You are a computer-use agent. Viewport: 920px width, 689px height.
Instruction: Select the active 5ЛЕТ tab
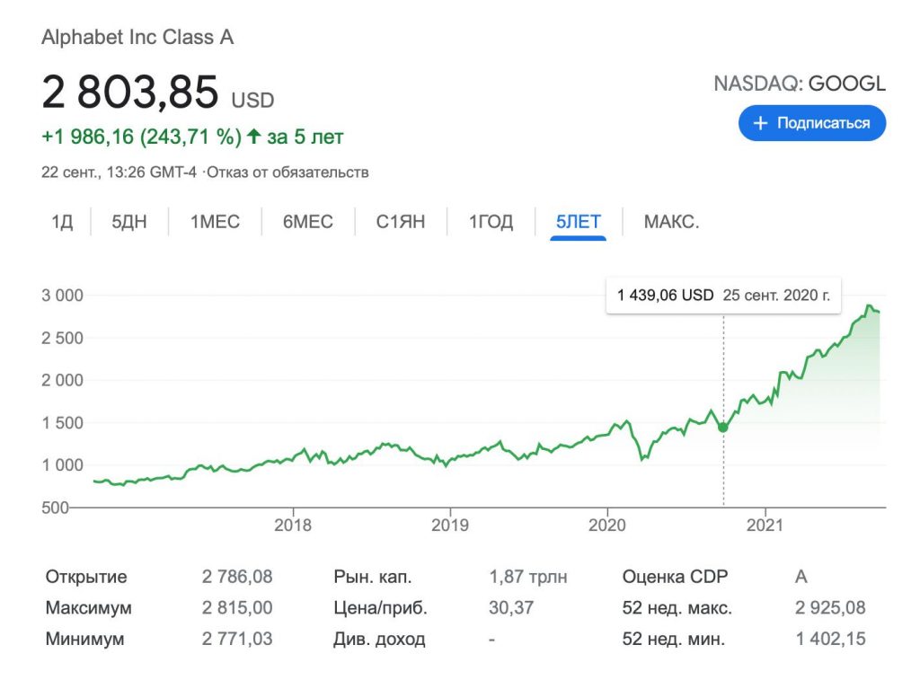[579, 222]
